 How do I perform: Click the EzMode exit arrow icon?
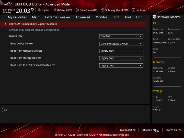click(157, 130)
